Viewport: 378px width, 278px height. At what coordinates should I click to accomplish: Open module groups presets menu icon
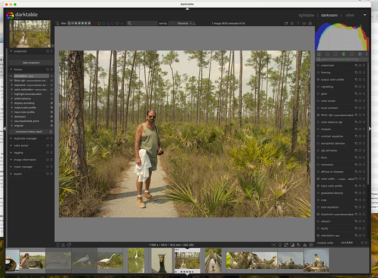point(366,54)
